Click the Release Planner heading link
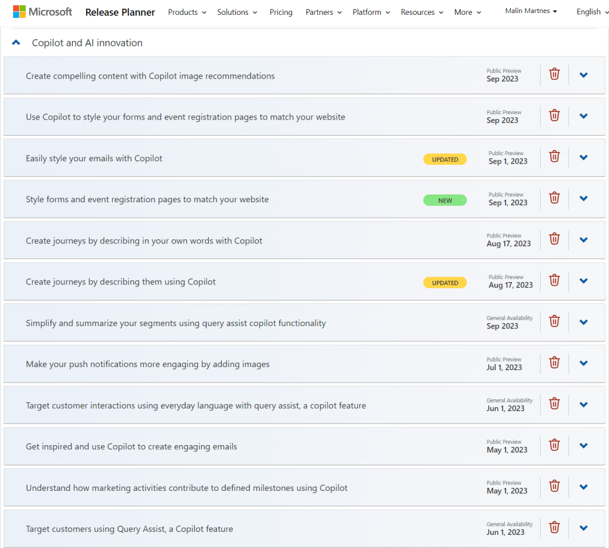This screenshot has height=548, width=609. point(120,12)
